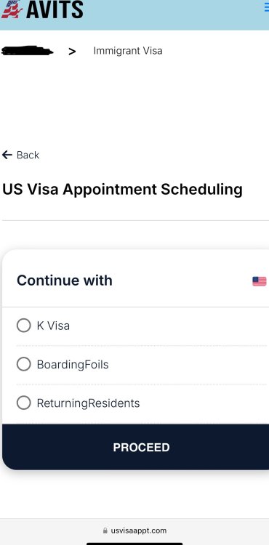The height and width of the screenshot is (545, 269).
Task: Click the Continue with heading
Action: 65,280
